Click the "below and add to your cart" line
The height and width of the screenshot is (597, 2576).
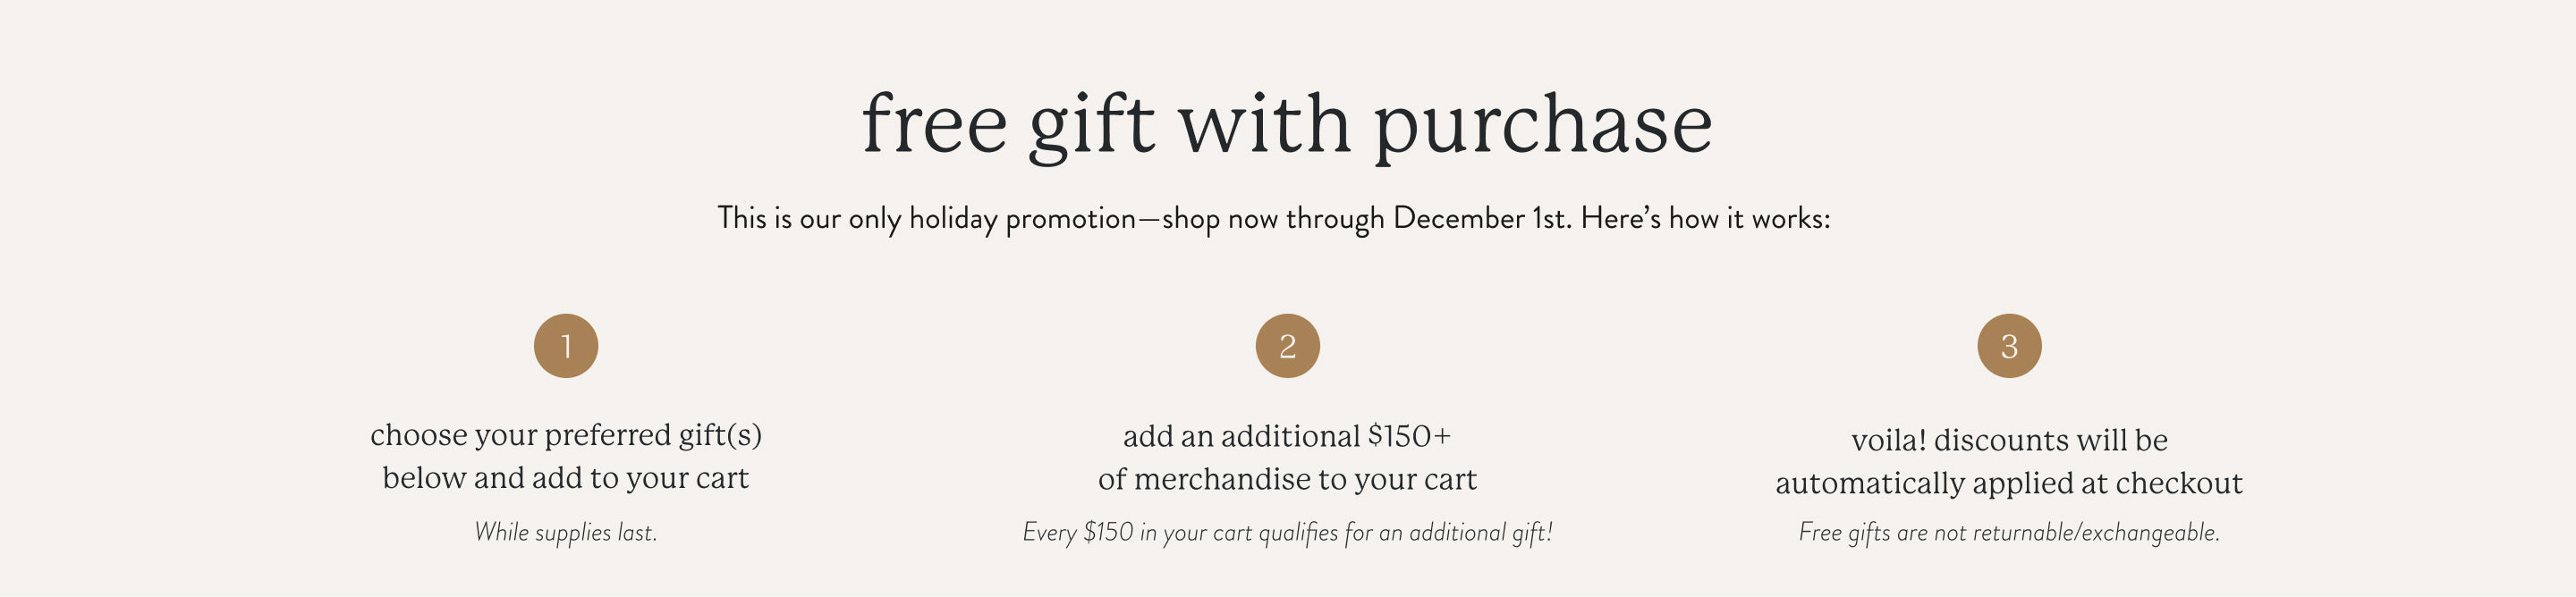coord(566,478)
